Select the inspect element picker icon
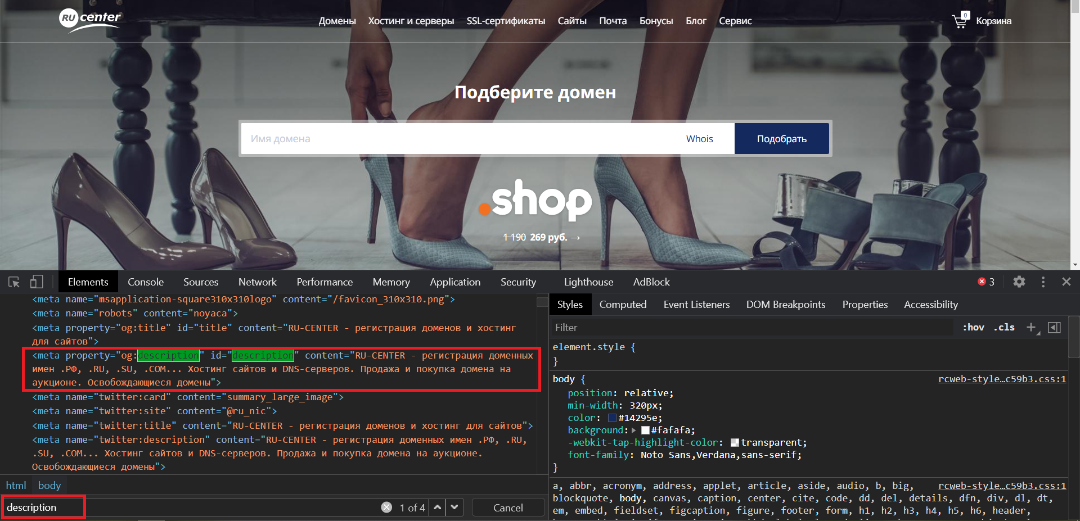Image resolution: width=1080 pixels, height=521 pixels. coord(14,282)
